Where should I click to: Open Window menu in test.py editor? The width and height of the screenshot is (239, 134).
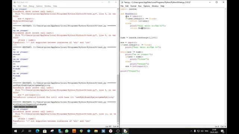click(155, 6)
